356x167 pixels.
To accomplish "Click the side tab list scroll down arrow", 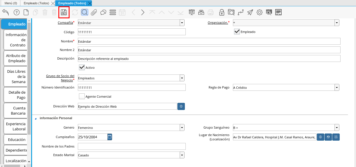I will point(29,162).
